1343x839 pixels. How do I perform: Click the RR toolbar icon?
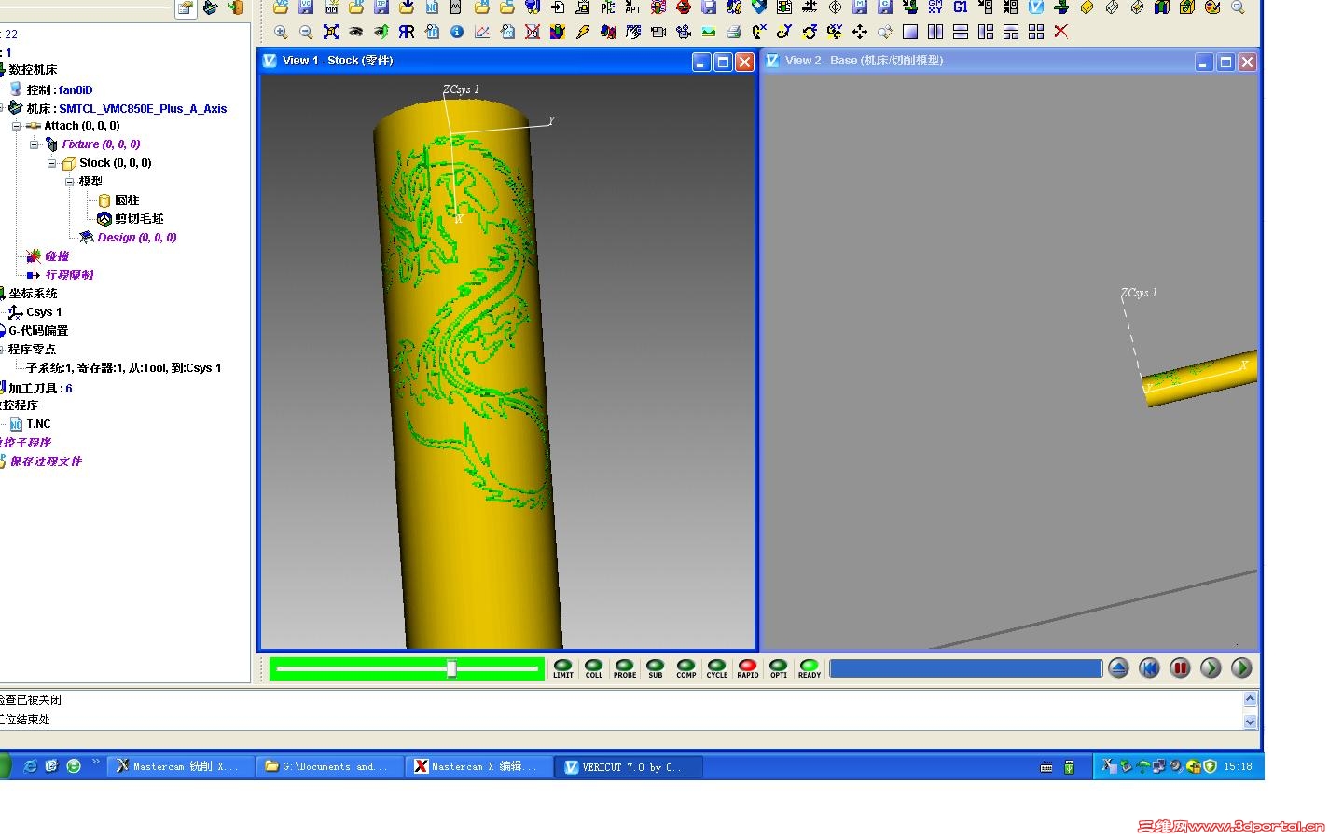coord(407,32)
